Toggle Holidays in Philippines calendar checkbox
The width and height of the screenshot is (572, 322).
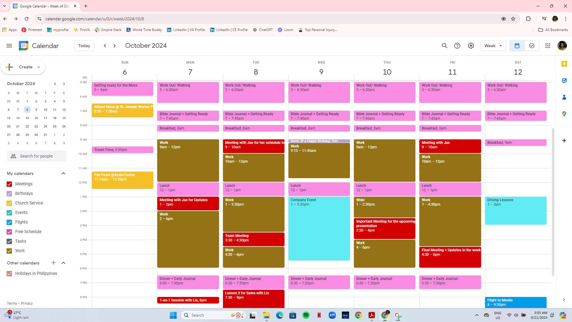[x=9, y=274]
